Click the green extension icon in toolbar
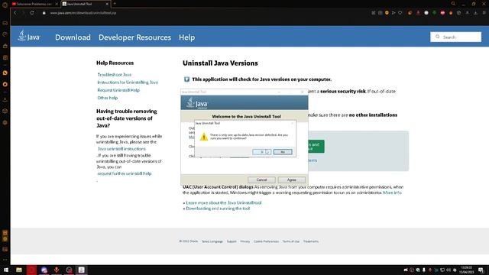This screenshot has height=275, width=489. 435,13
